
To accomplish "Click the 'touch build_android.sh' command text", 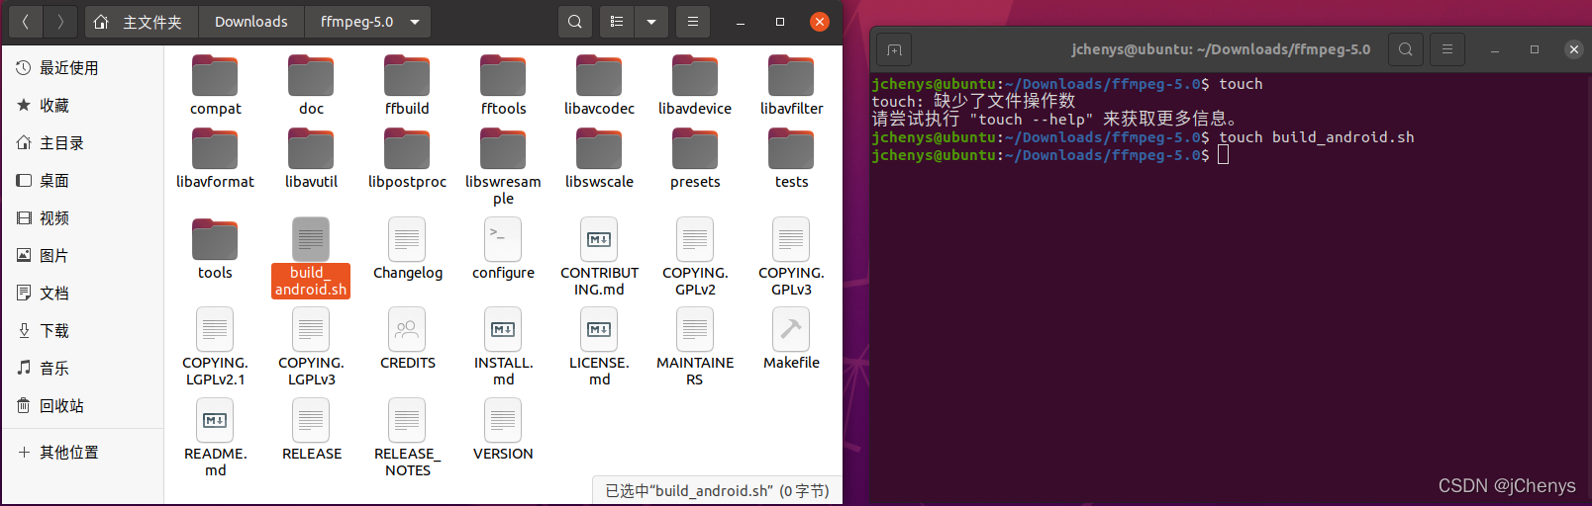I will pyautogui.click(x=1316, y=137).
